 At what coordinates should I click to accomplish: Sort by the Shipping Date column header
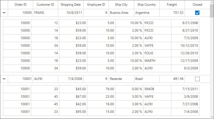(71, 4)
